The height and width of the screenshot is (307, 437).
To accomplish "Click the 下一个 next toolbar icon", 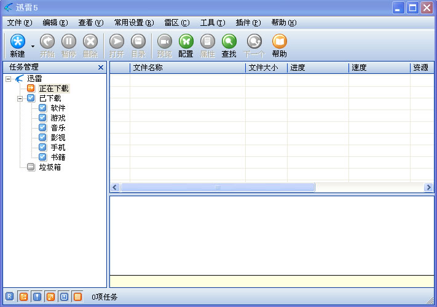I will [254, 42].
